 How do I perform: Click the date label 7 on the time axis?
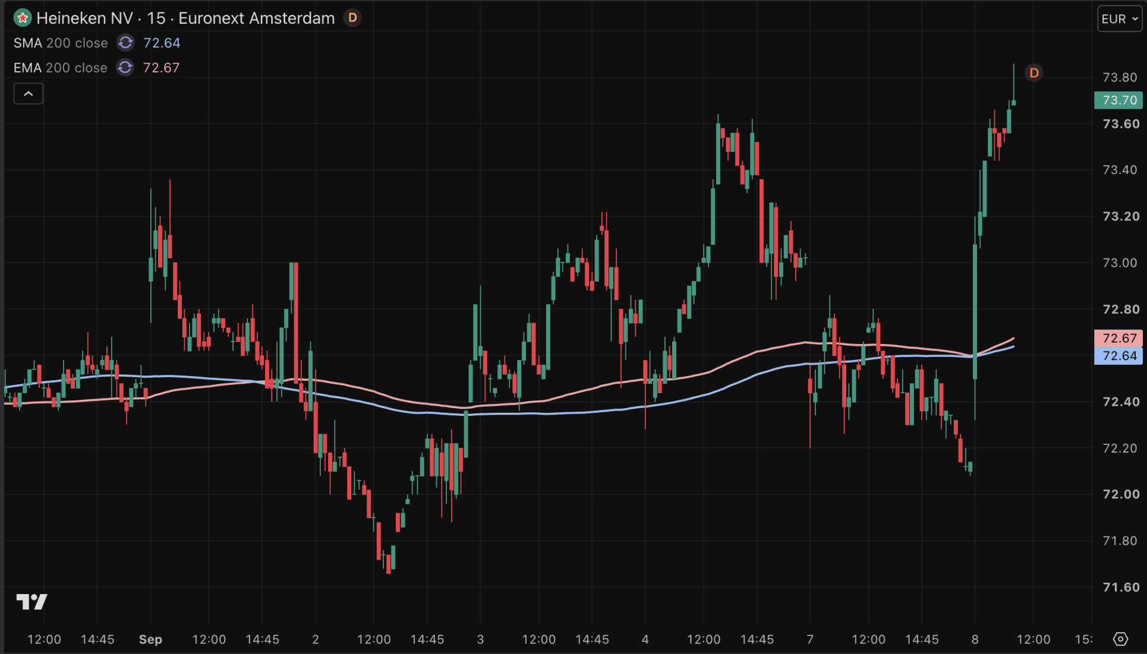tap(810, 639)
